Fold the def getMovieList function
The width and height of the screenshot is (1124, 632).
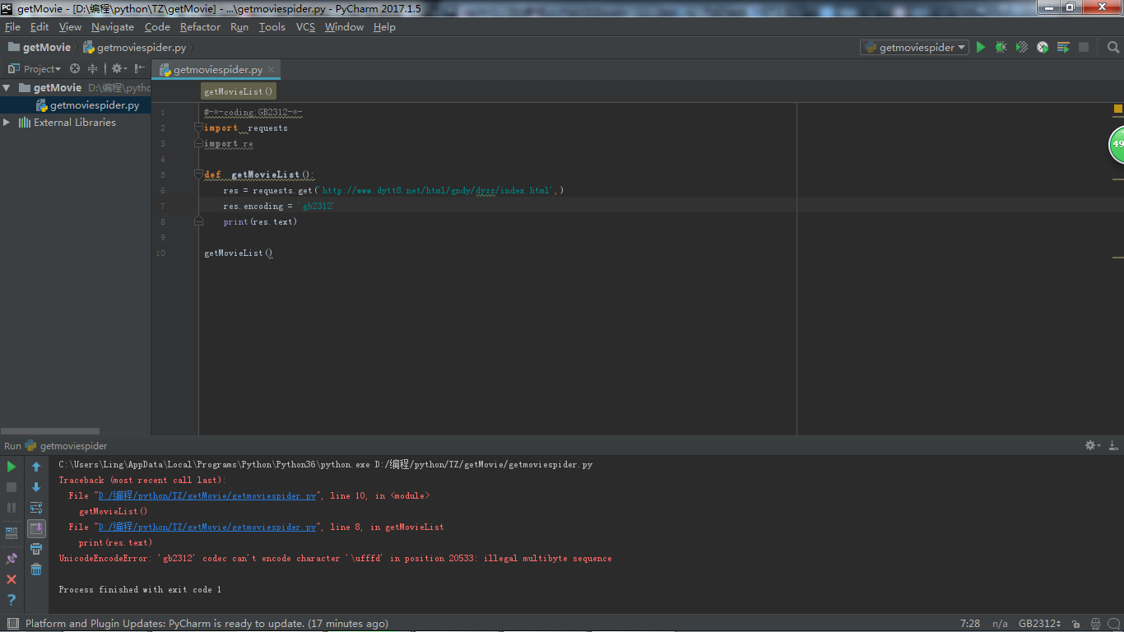coord(198,174)
